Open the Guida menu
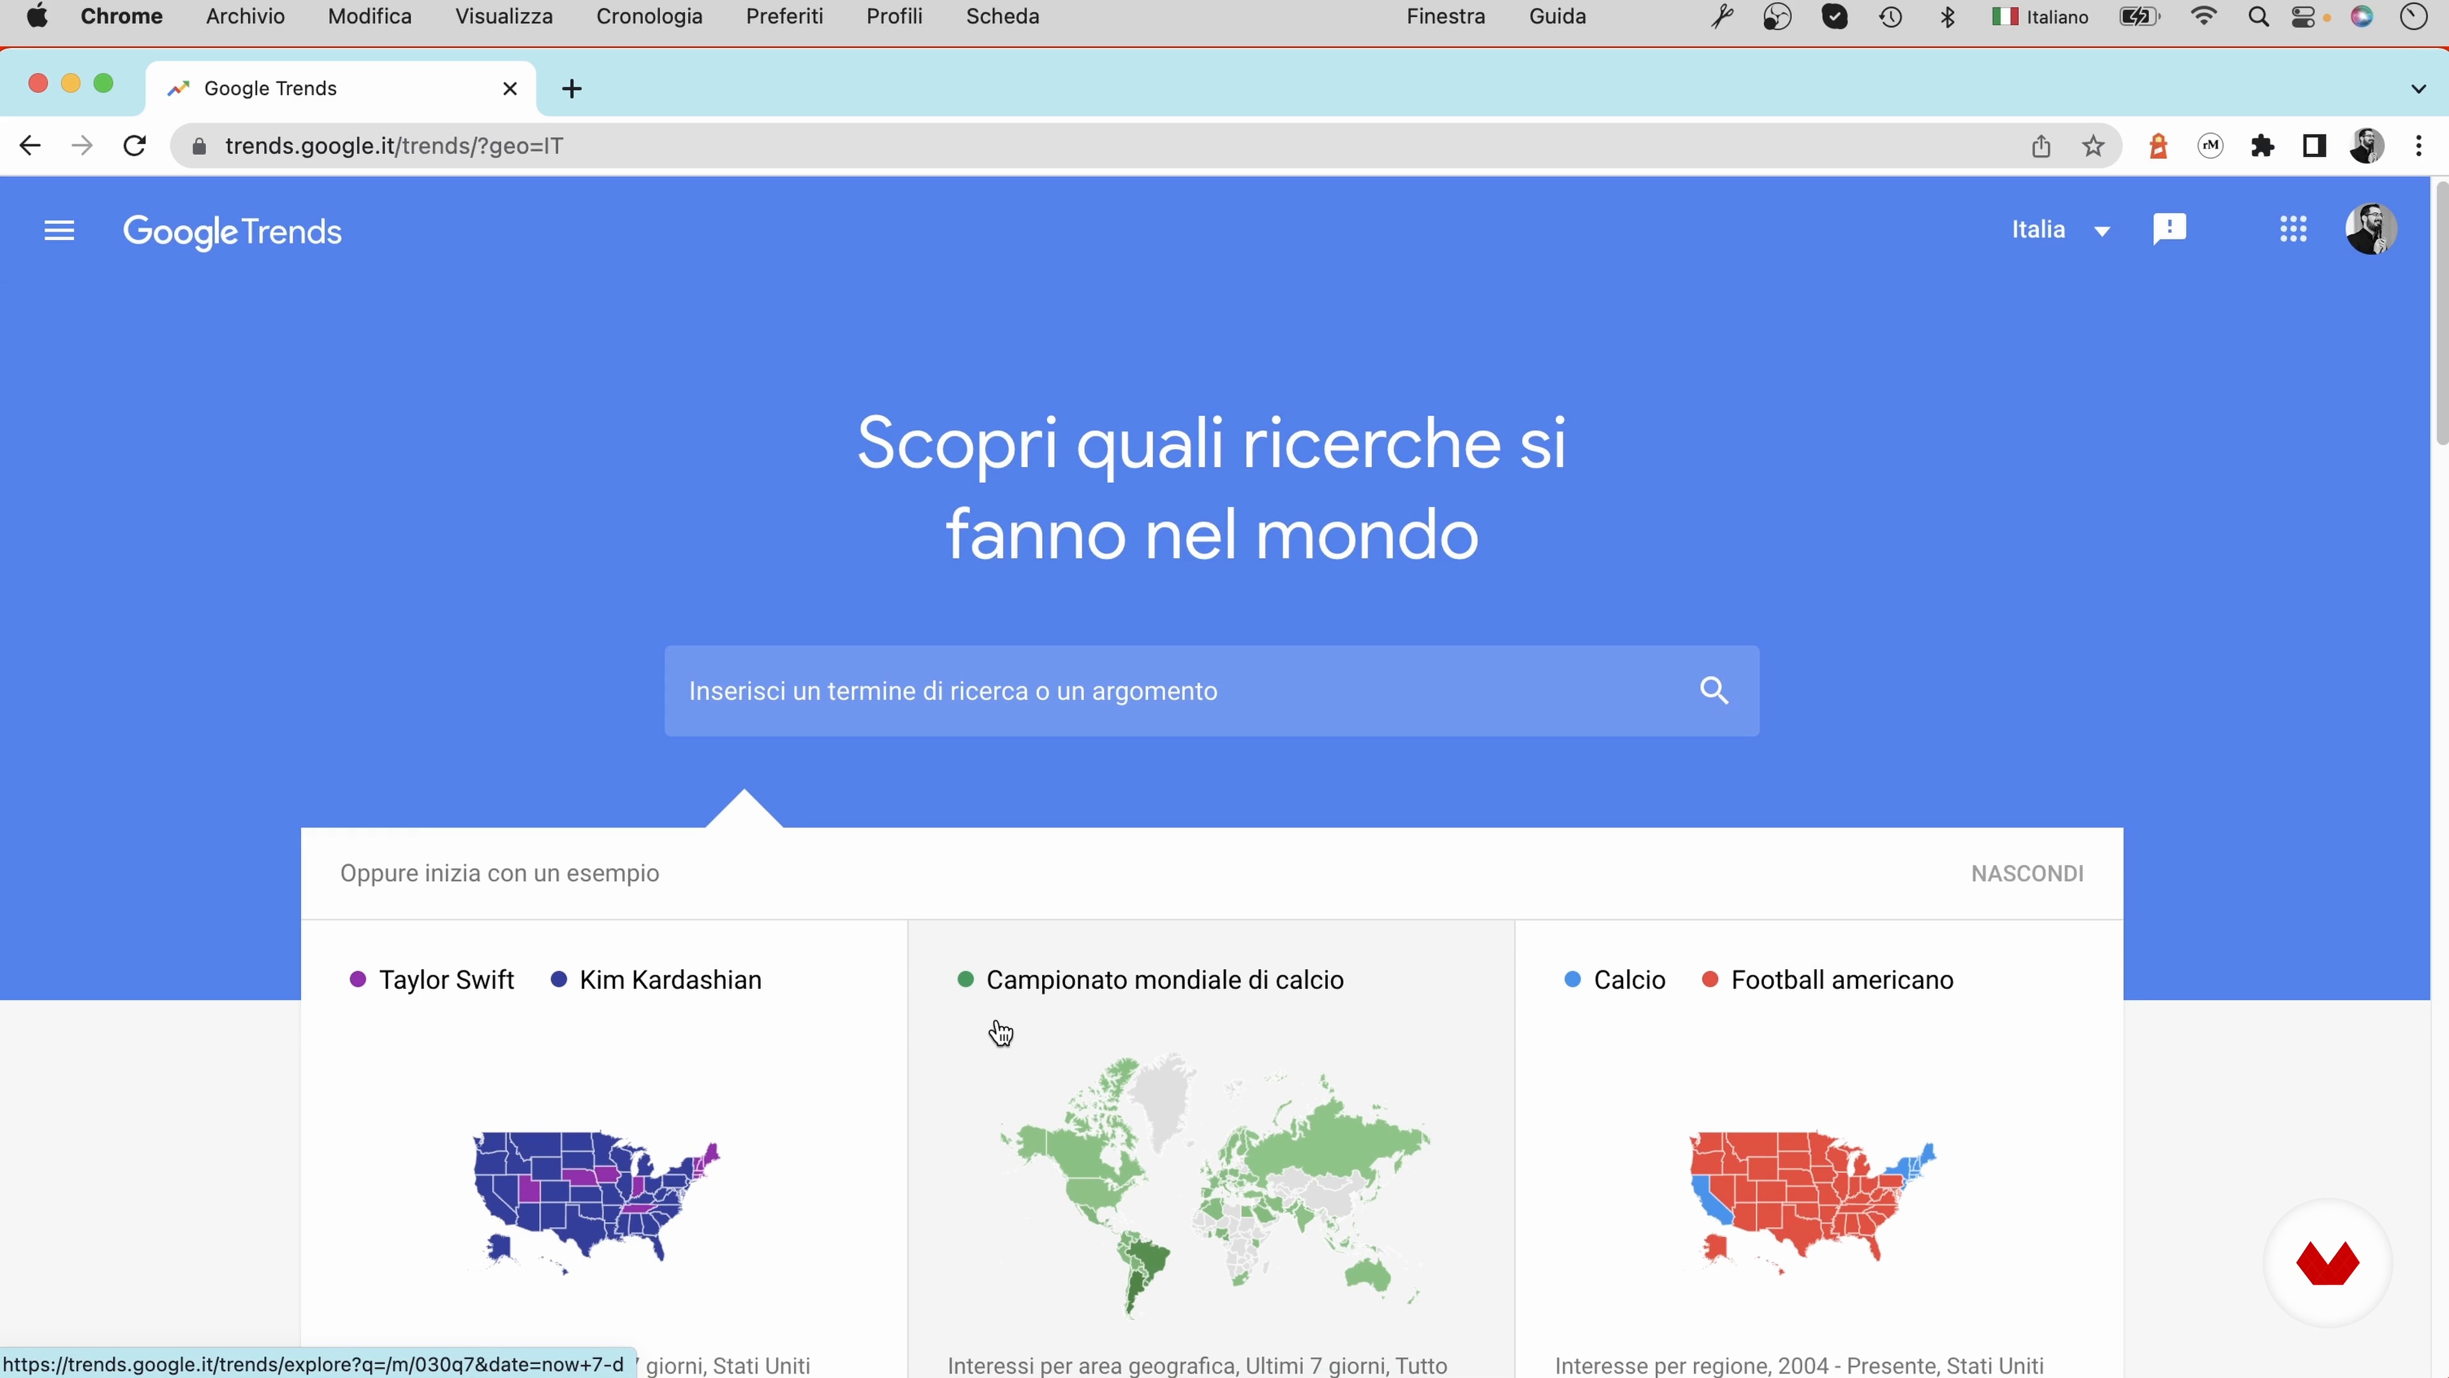This screenshot has width=2449, height=1378. pyautogui.click(x=1557, y=16)
